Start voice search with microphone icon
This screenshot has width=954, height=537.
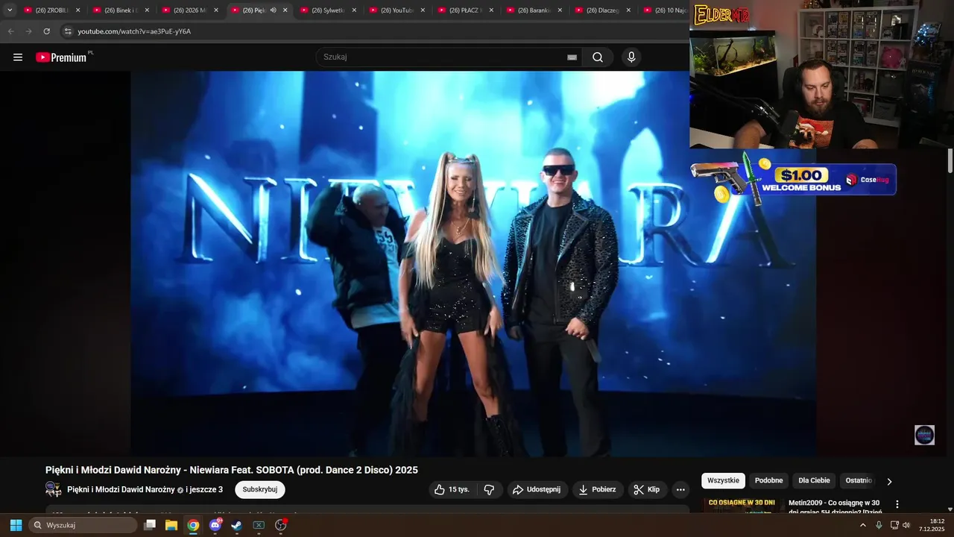[x=631, y=57]
